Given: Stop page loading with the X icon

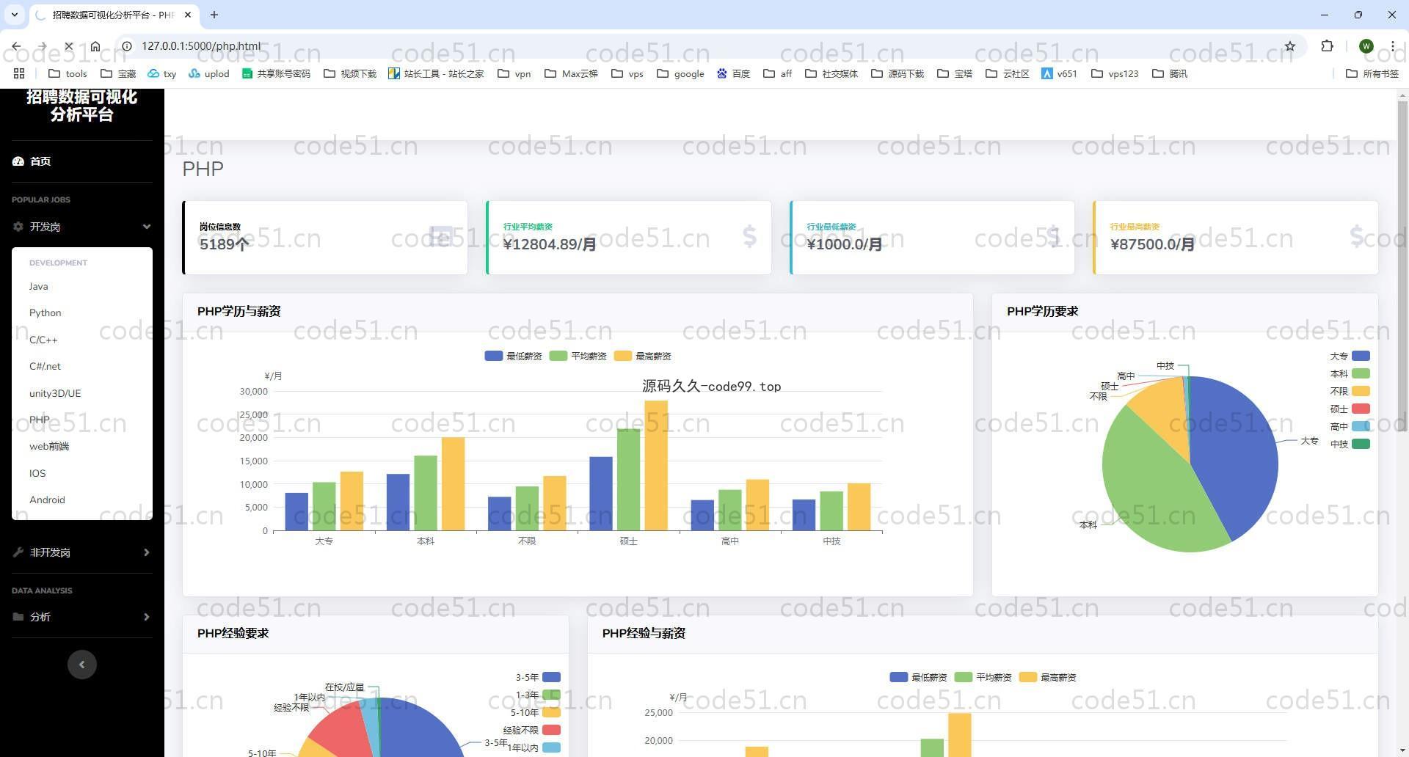Looking at the screenshot, I should click(x=69, y=46).
